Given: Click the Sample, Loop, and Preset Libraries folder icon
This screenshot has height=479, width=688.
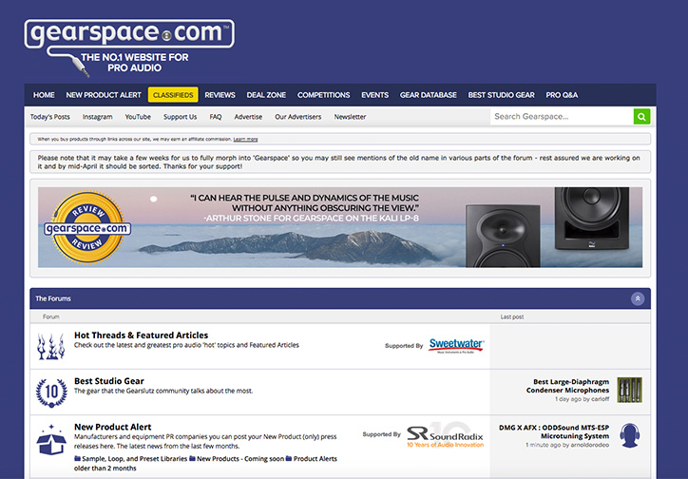Looking at the screenshot, I should (77, 459).
